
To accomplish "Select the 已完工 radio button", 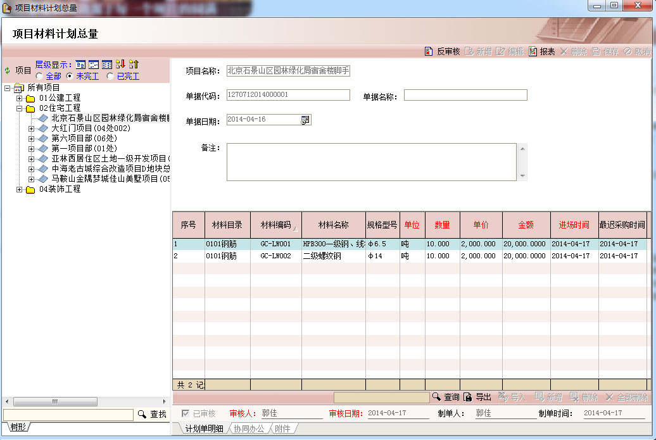I will 111,76.
